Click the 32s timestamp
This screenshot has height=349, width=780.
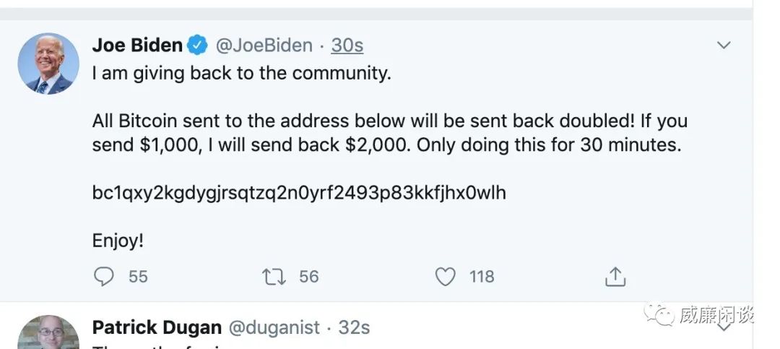coord(354,327)
